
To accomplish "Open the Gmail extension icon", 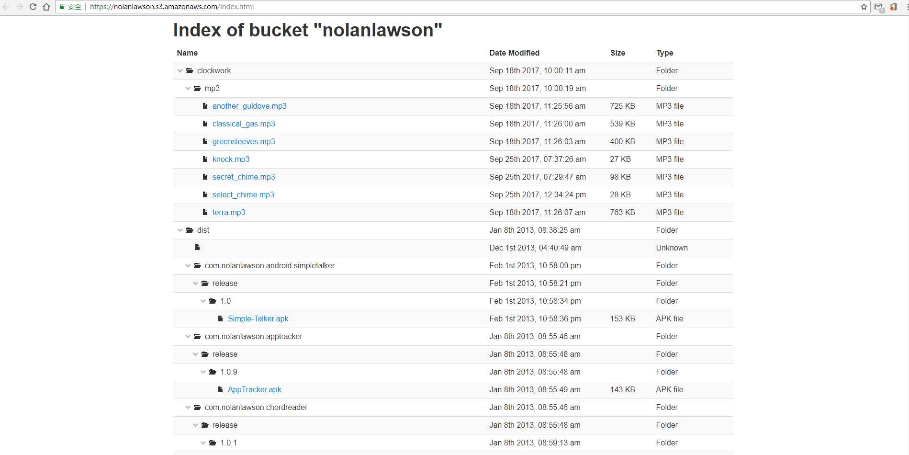I will point(879,7).
